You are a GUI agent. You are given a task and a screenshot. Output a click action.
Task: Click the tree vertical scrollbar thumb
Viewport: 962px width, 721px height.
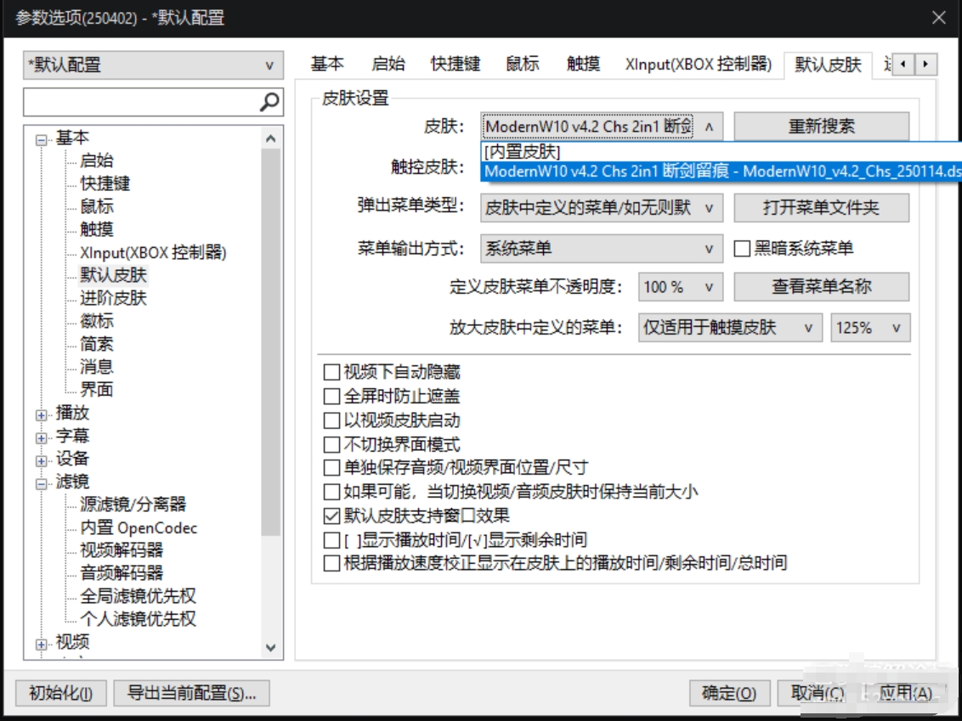[270, 342]
